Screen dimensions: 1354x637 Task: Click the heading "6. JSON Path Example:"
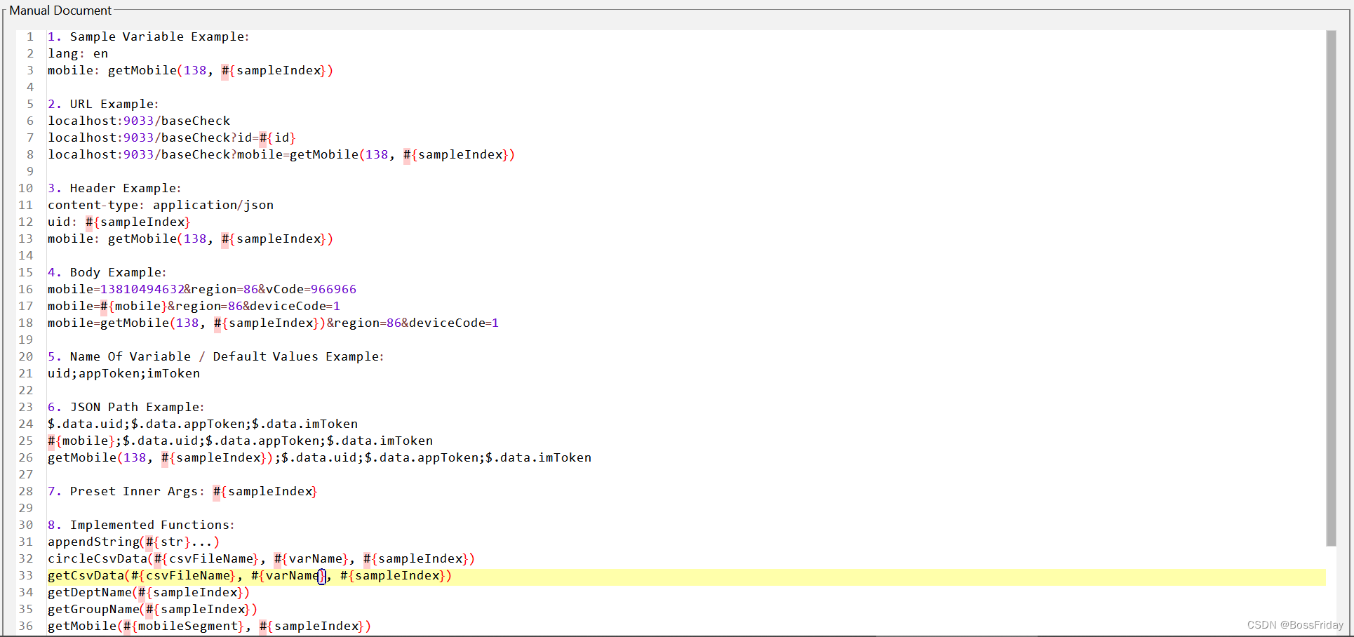126,407
